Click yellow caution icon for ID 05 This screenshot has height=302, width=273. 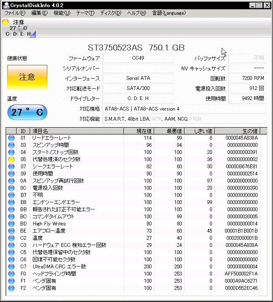pos(11,159)
